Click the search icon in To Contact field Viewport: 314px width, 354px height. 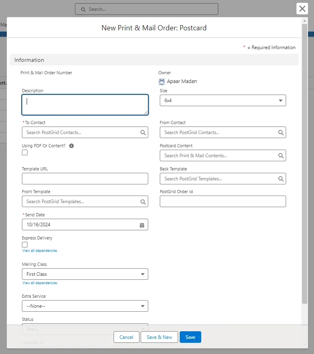pyautogui.click(x=143, y=133)
